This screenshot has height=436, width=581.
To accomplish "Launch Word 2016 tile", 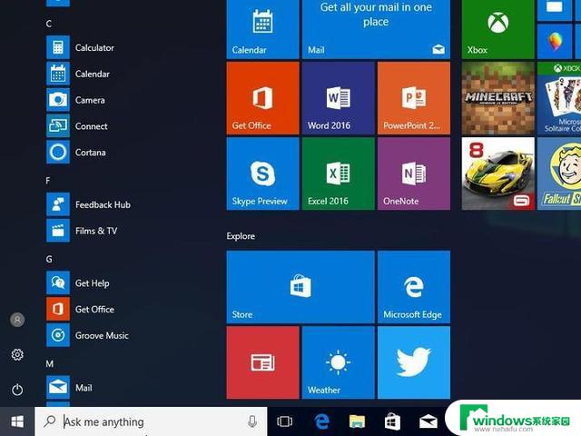I will 339,98.
